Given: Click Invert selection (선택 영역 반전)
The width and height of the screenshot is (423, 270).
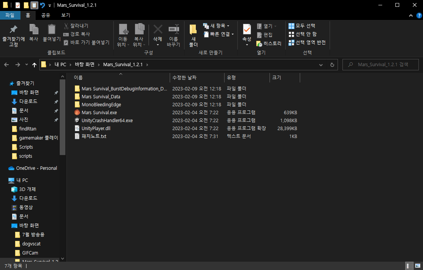Looking at the screenshot, I should tap(307, 42).
